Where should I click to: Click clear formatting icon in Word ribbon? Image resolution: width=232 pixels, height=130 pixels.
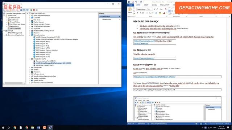pos(166,9)
